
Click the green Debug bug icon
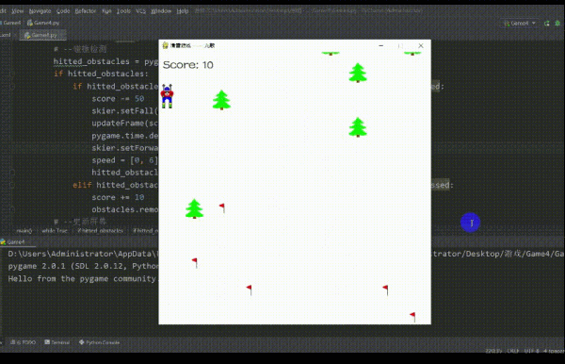pyautogui.click(x=557, y=24)
